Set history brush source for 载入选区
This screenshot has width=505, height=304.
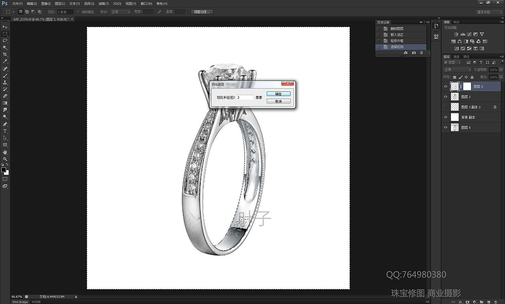click(379, 35)
